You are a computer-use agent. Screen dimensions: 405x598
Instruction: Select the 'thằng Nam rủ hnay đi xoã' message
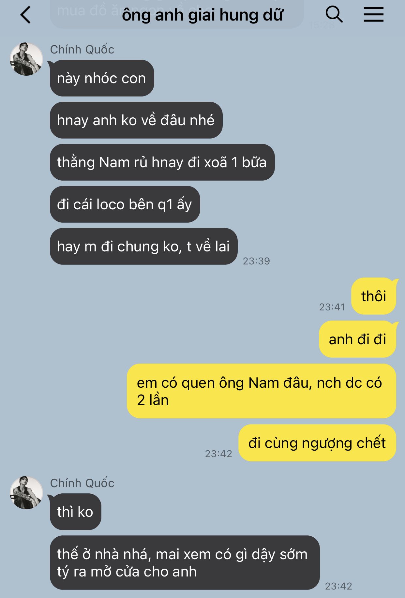pos(162,162)
